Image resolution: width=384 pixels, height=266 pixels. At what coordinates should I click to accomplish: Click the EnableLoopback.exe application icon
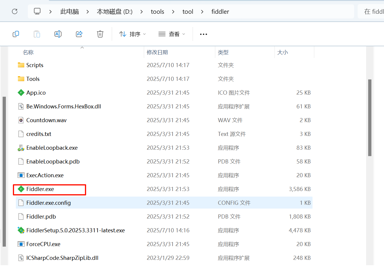[21, 148]
